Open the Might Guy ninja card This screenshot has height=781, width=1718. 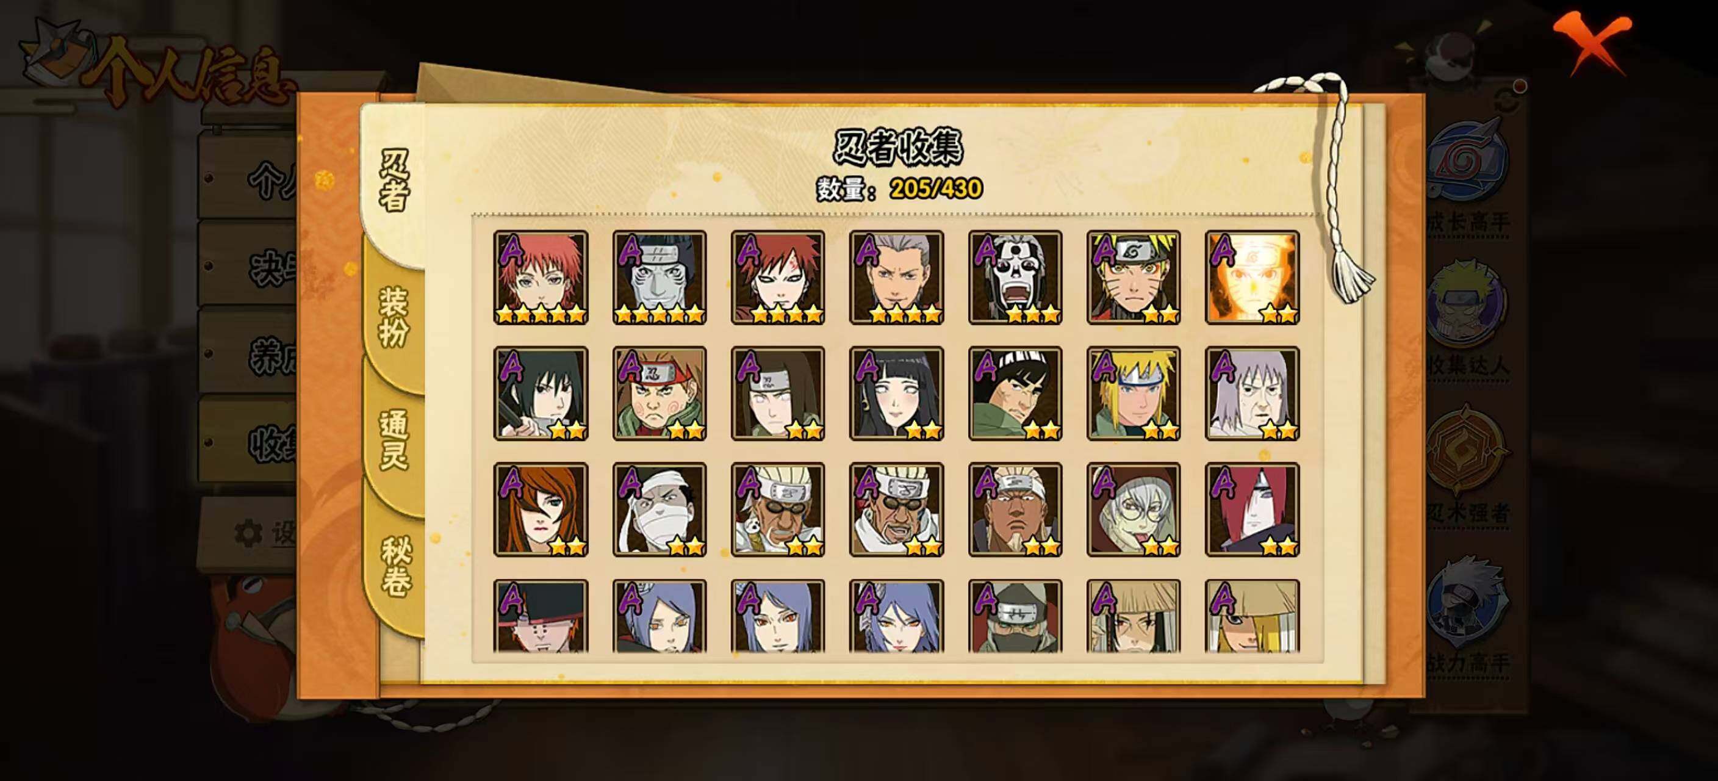tap(1015, 394)
